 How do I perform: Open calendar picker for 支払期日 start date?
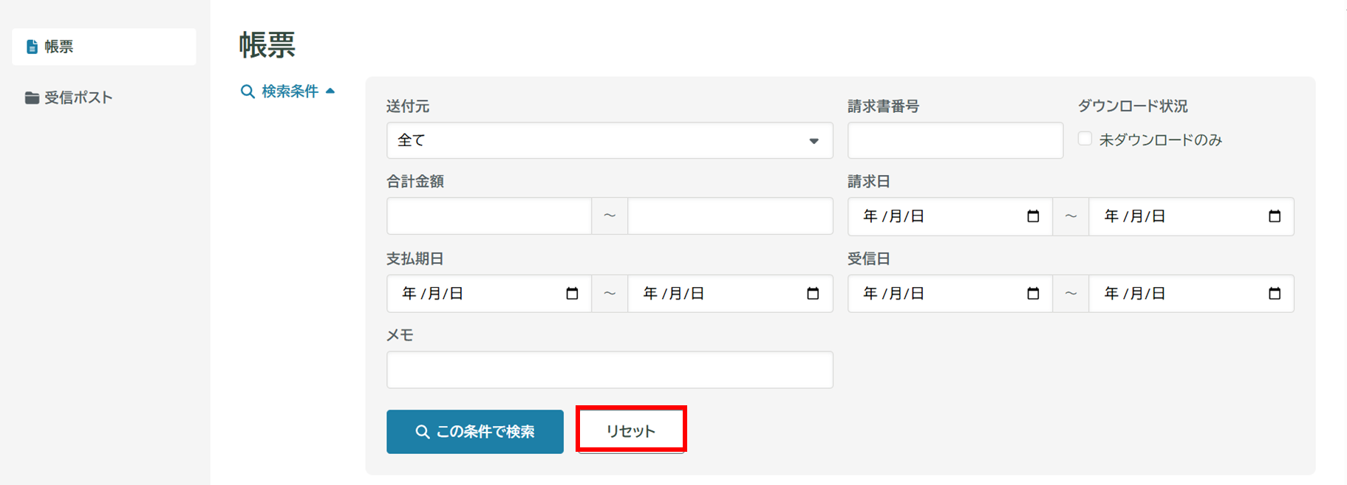[x=572, y=294]
